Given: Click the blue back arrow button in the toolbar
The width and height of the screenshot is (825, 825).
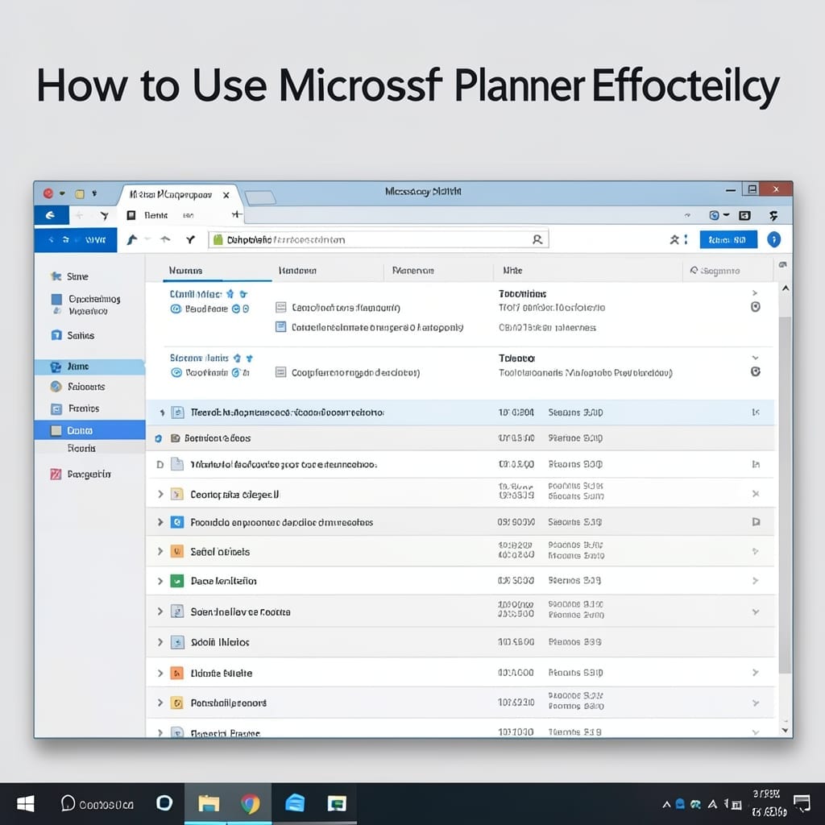Looking at the screenshot, I should (x=51, y=215).
